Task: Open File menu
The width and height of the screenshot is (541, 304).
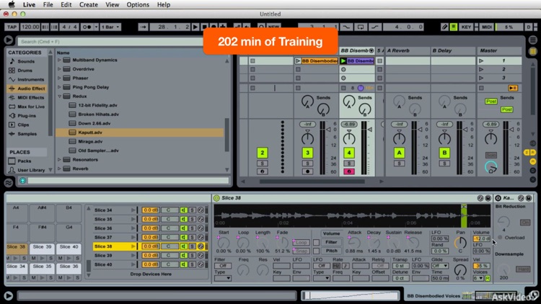Action: click(x=48, y=4)
